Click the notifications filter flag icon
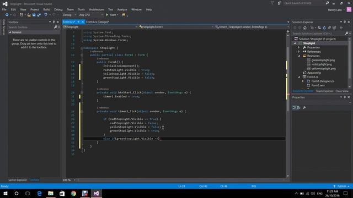This screenshot has width=353, height=198. (x=272, y=3)
